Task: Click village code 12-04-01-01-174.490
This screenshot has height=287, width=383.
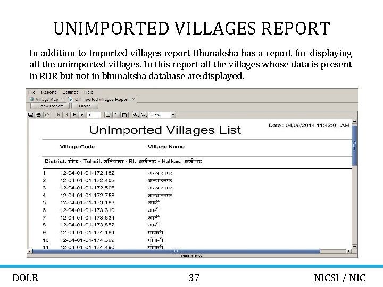Action: pos(87,247)
